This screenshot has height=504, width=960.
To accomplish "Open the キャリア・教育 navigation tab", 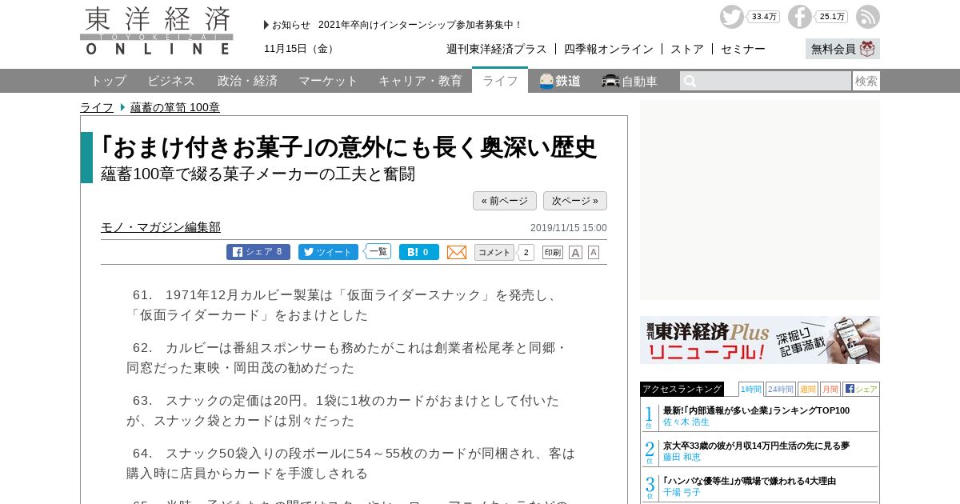I will (x=420, y=81).
